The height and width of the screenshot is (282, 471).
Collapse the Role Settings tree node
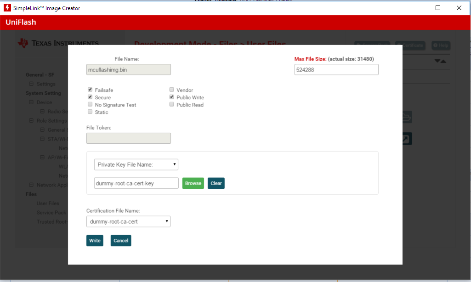tap(31, 120)
